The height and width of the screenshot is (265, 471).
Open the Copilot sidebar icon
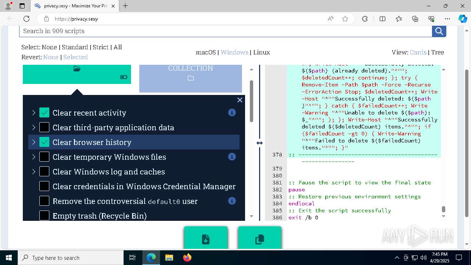463,19
